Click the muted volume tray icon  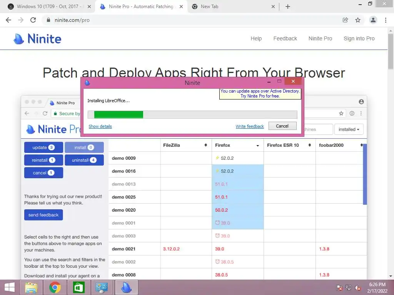[x=358, y=288]
